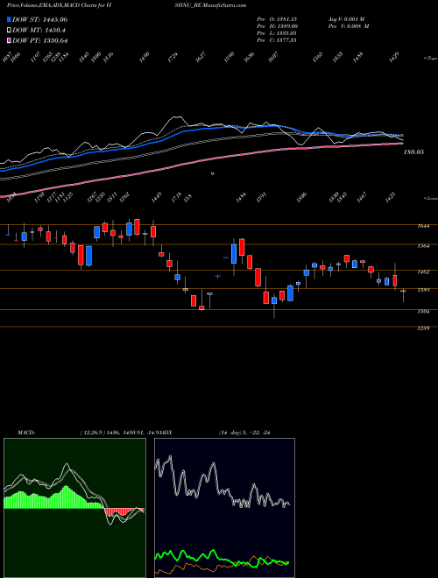Click the 'Pre O: 1381.15' open value

pos(277,19)
